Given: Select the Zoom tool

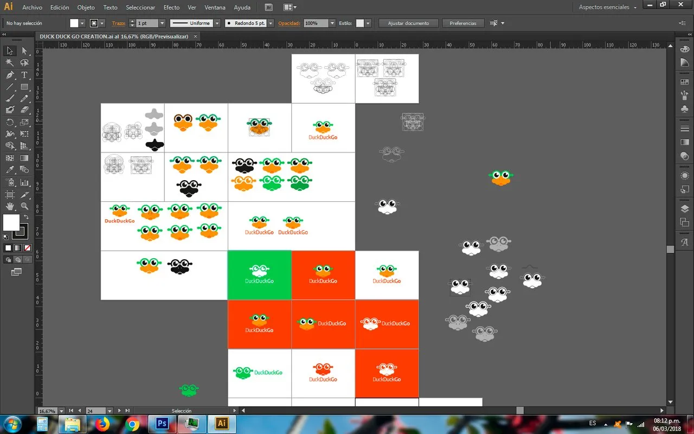Looking at the screenshot, I should click(24, 206).
